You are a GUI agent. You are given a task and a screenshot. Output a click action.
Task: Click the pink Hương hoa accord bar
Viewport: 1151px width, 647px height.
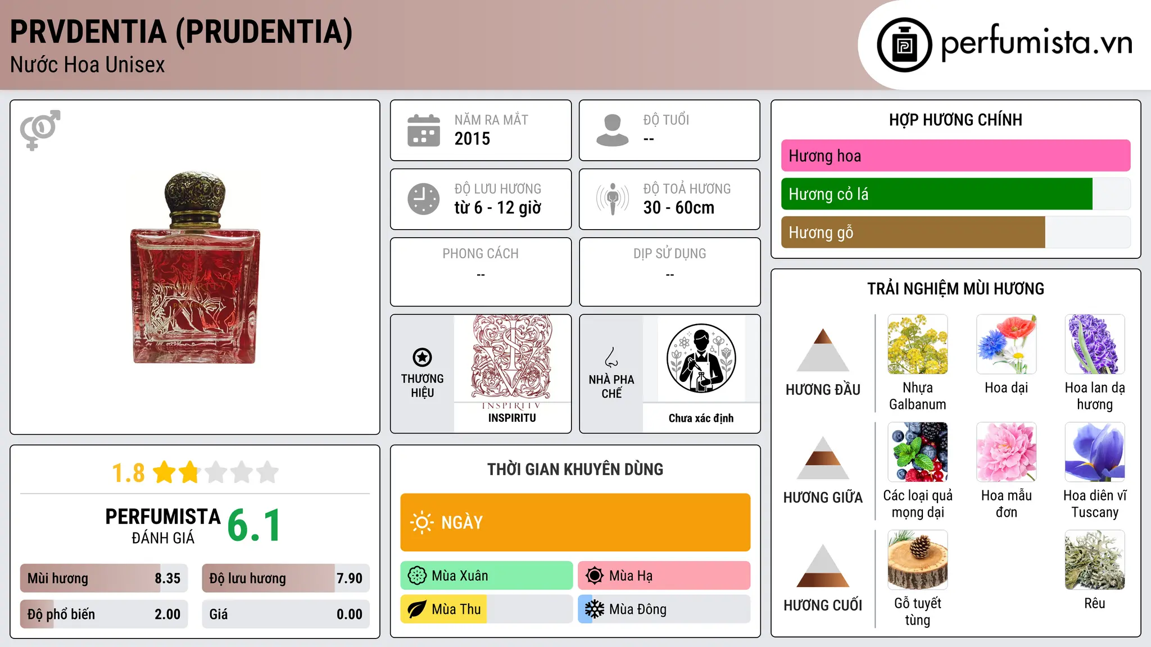point(955,156)
